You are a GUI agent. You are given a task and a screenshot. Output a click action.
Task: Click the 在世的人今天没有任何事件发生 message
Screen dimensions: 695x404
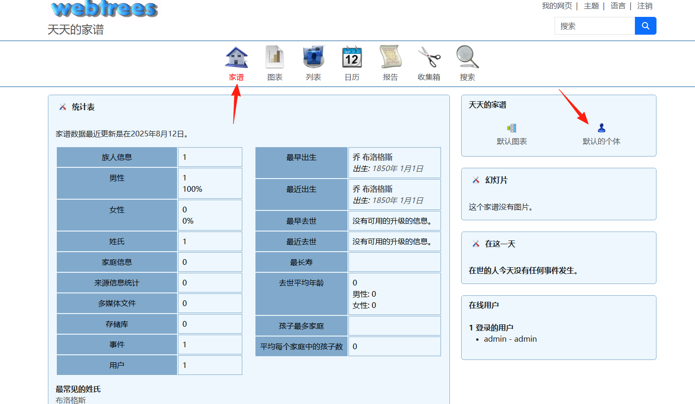pyautogui.click(x=524, y=270)
